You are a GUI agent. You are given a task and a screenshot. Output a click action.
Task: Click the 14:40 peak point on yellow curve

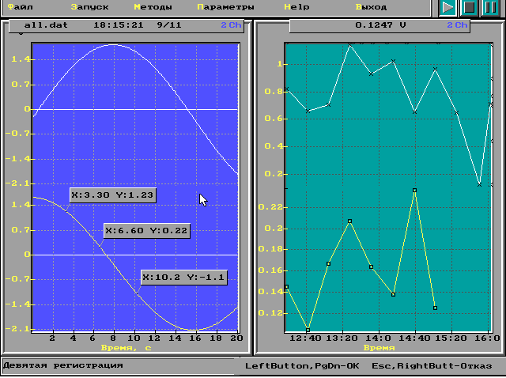pos(414,191)
